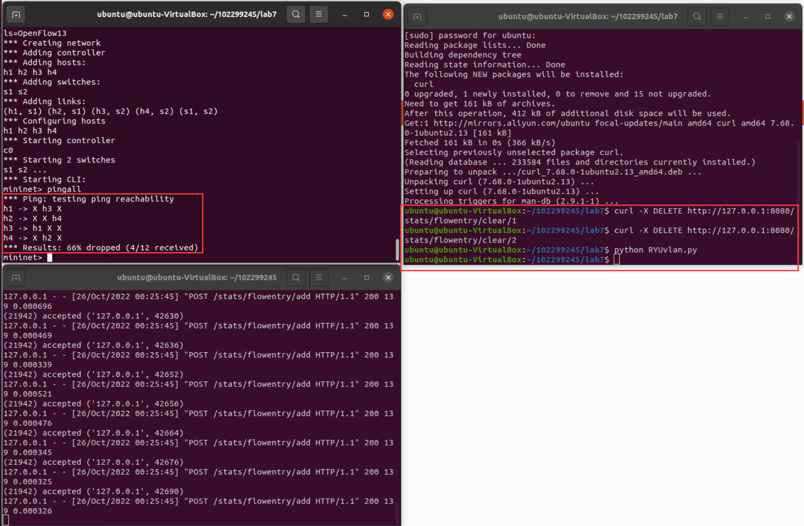Click the '*** Starting CLI:' line
804x526 pixels.
[45, 179]
